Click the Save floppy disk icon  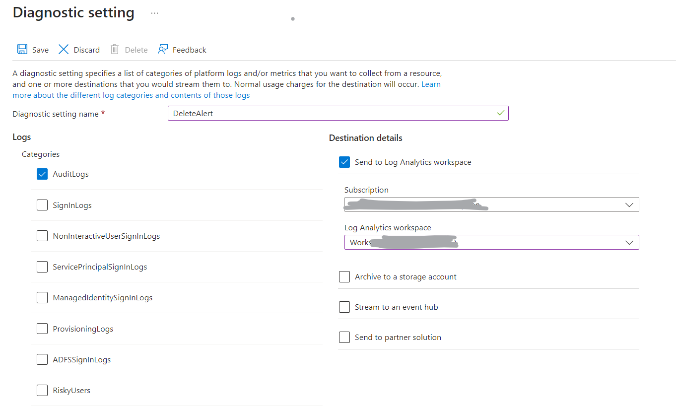coord(22,49)
